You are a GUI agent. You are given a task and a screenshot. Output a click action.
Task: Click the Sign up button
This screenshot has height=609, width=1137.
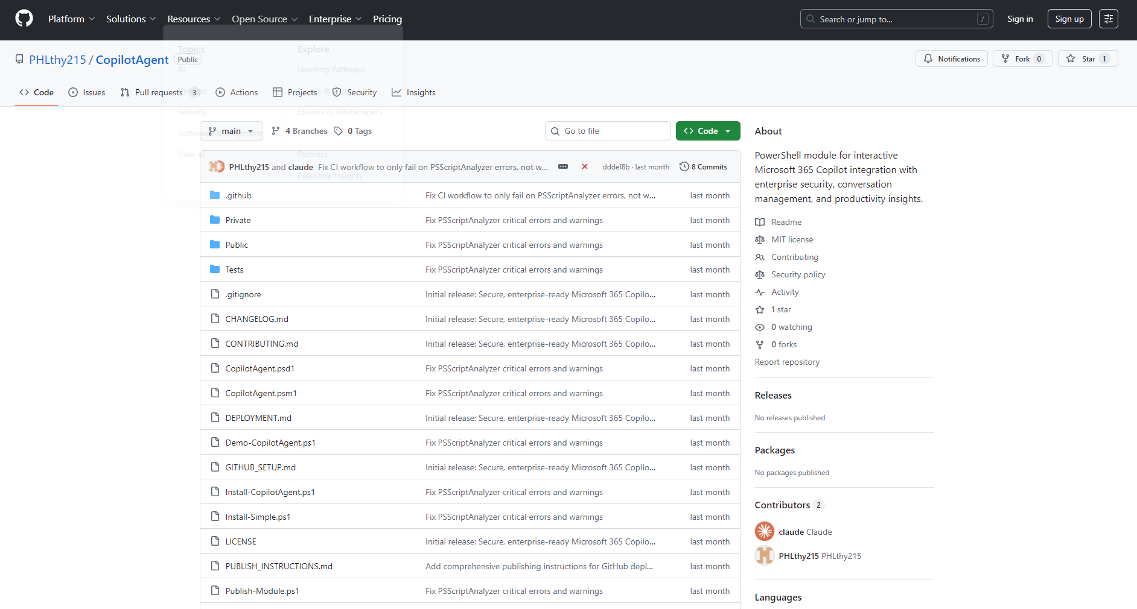coord(1069,19)
